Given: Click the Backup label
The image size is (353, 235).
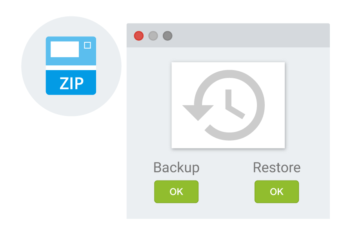Looking at the screenshot, I should click(x=176, y=168).
